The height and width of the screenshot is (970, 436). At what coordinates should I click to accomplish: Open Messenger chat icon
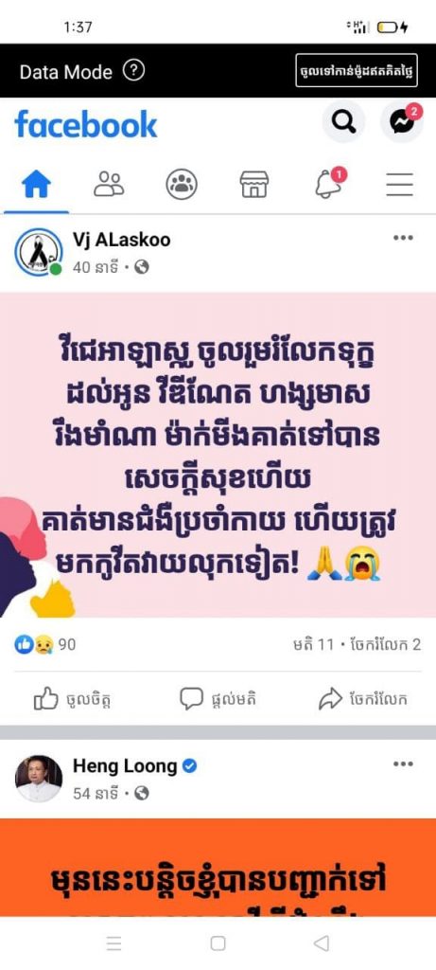pyautogui.click(x=402, y=121)
